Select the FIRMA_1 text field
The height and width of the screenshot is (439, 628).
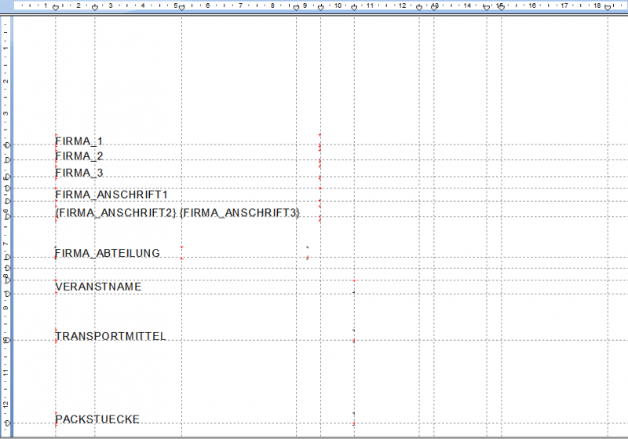click(x=79, y=141)
